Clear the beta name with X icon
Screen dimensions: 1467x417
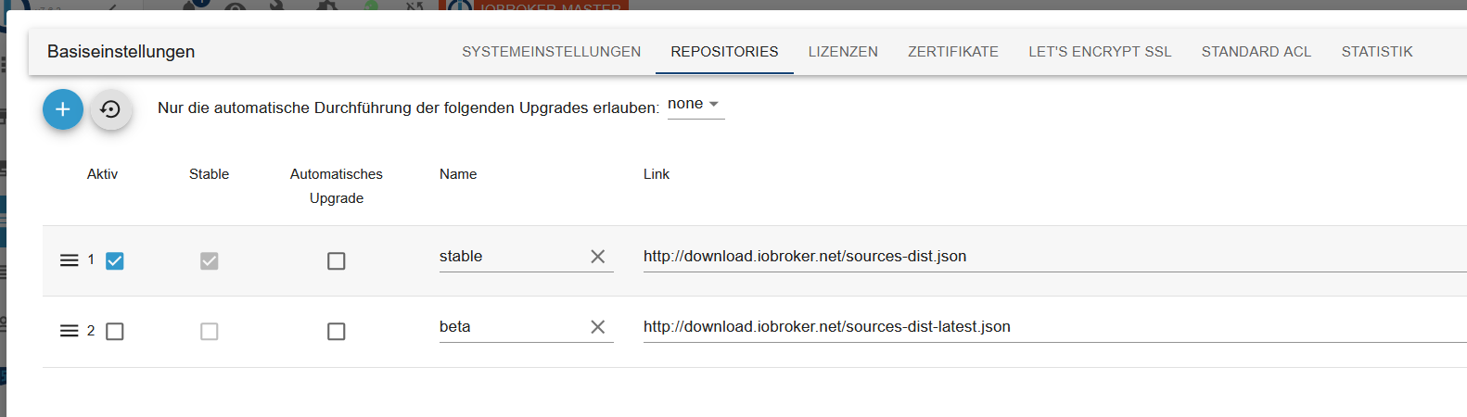(598, 327)
